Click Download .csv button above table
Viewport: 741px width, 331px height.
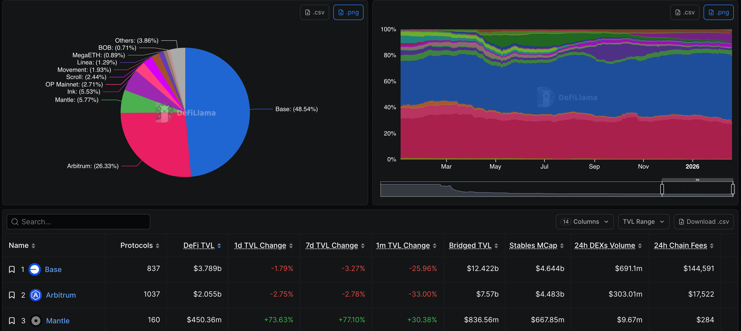(x=703, y=221)
